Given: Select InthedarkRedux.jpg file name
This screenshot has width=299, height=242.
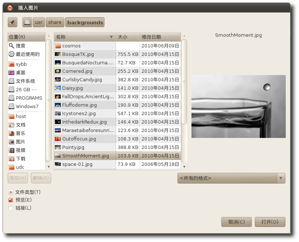Looking at the screenshot, I should tap(84, 122).
